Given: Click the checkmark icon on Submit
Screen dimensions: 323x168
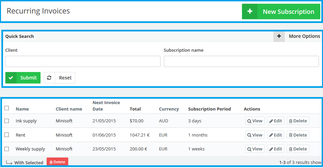Looking at the screenshot, I should (11, 78).
